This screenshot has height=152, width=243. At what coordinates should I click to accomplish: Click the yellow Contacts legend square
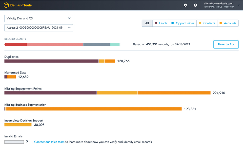(200, 23)
